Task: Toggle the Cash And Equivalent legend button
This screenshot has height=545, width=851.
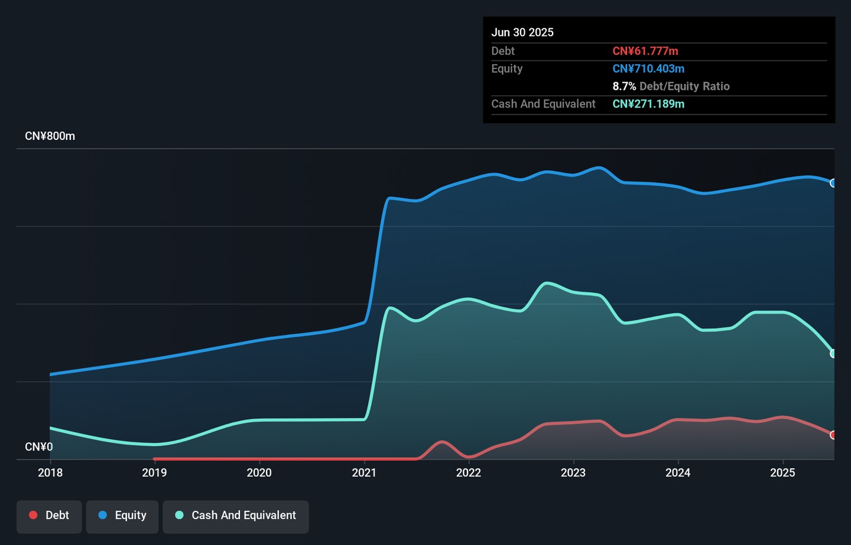Action: pos(236,517)
